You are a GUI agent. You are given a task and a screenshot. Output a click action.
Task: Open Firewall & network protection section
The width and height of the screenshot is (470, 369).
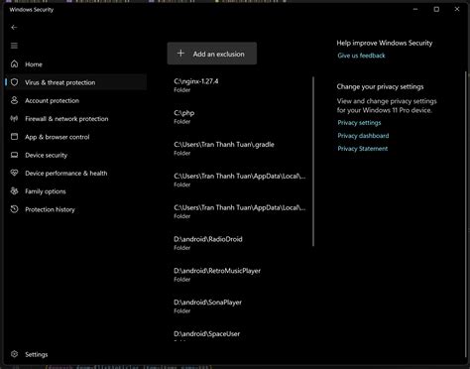pyautogui.click(x=76, y=119)
